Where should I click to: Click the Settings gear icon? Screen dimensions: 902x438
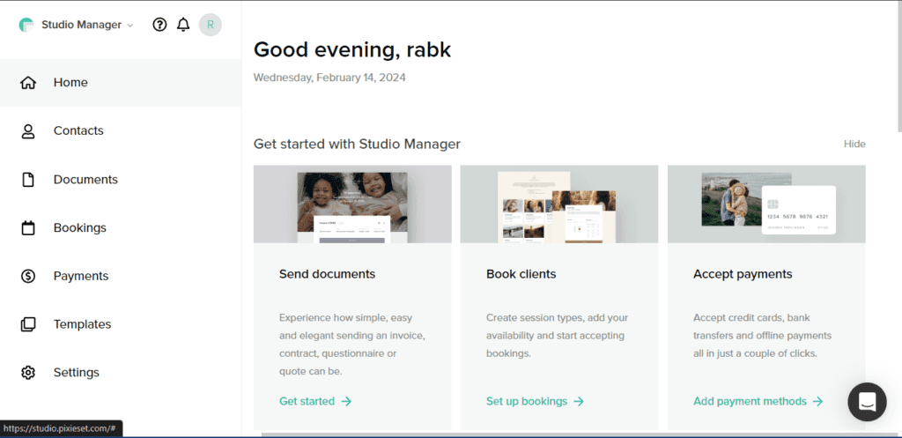(x=28, y=373)
